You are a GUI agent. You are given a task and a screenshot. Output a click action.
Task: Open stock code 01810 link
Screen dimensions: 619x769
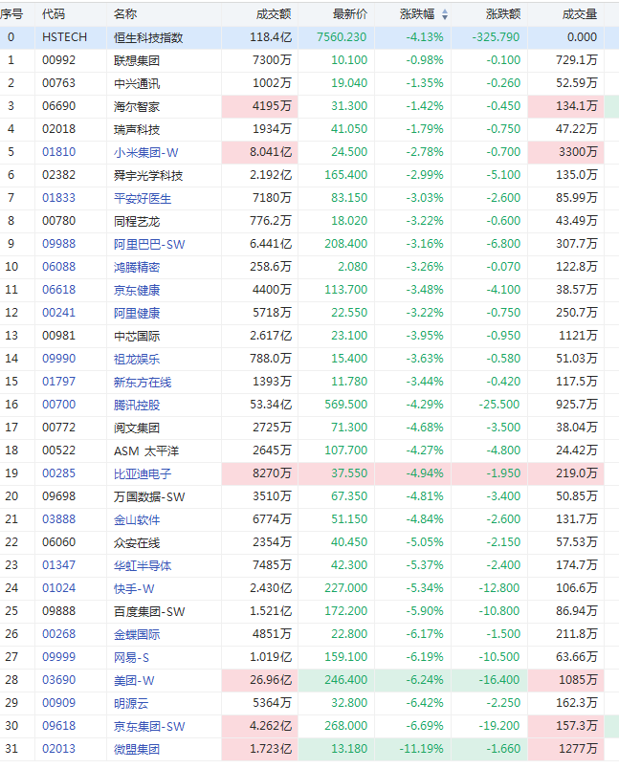pyautogui.click(x=59, y=152)
